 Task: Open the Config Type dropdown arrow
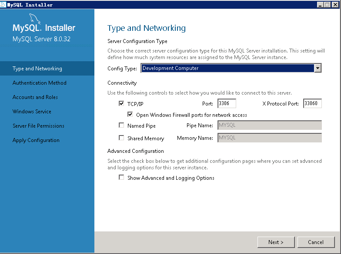point(318,68)
